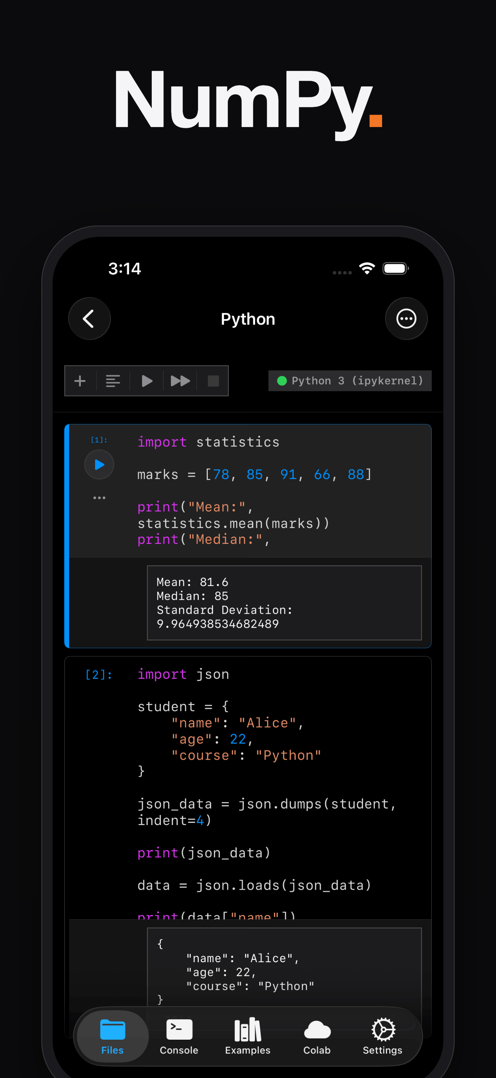Click the [1]: cell execution label

coord(99,440)
